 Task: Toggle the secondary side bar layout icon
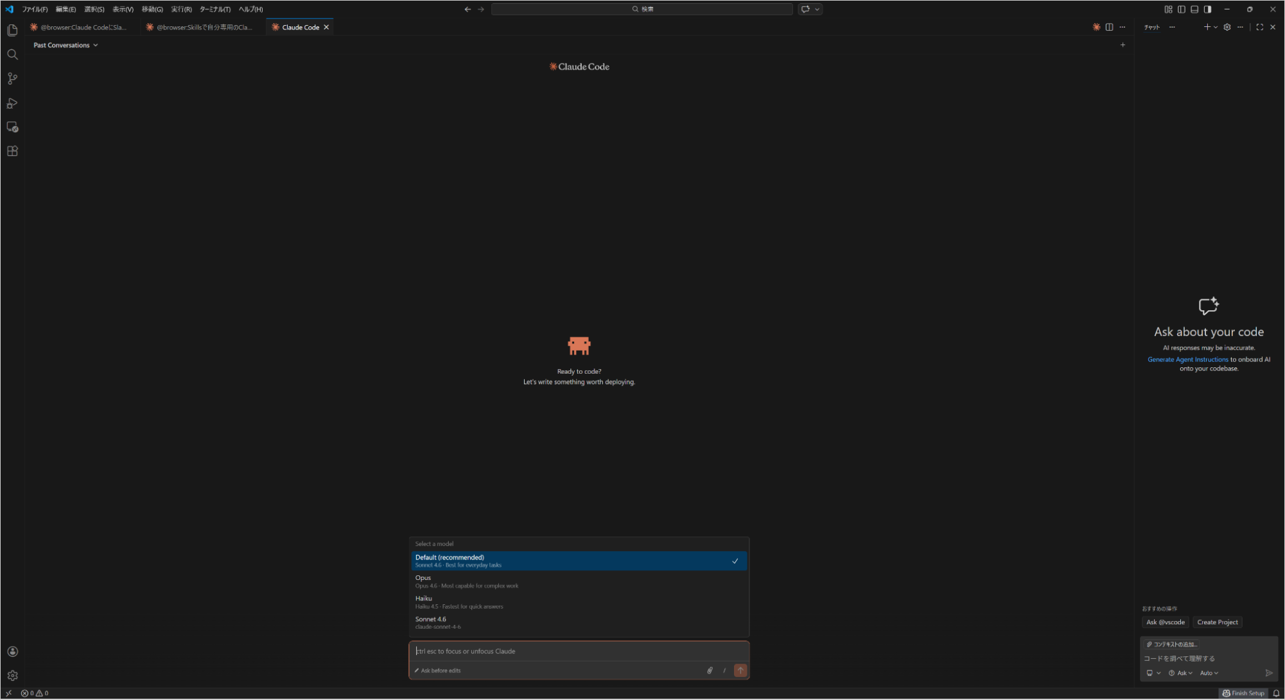1208,9
